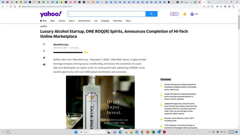
Task: Open PowerPoint from taskbar
Action: (x=148, y=132)
